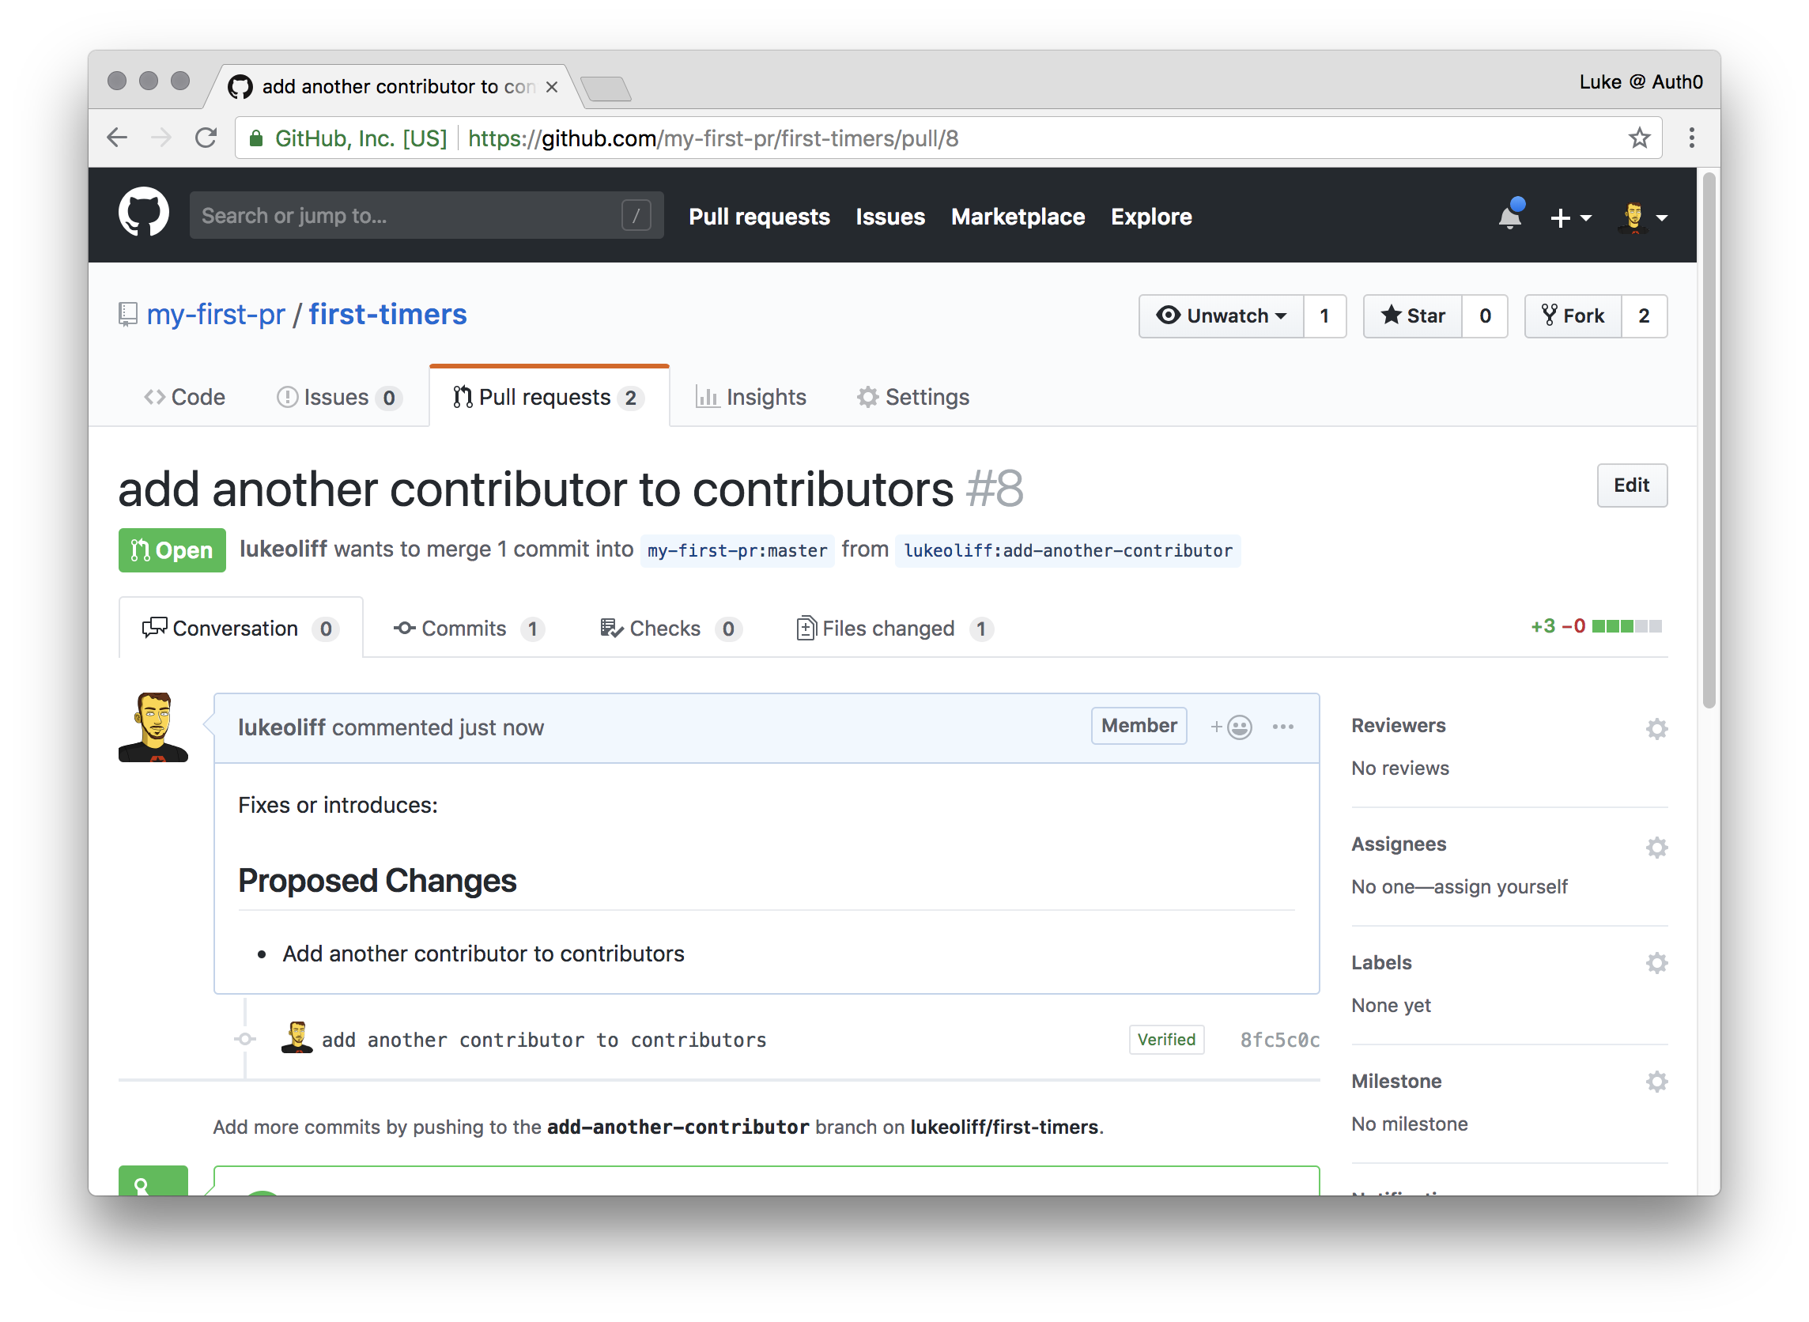Star the first-timers repository
Image resolution: width=1809 pixels, height=1322 pixels.
[1413, 316]
